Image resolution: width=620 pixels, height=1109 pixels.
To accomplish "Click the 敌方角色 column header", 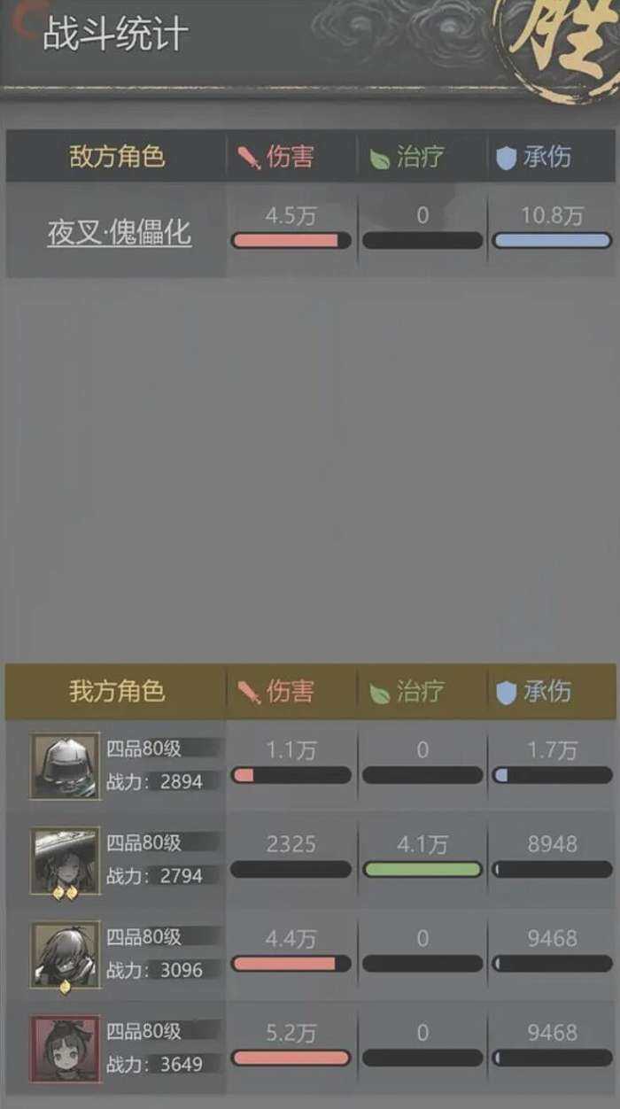I will [117, 158].
